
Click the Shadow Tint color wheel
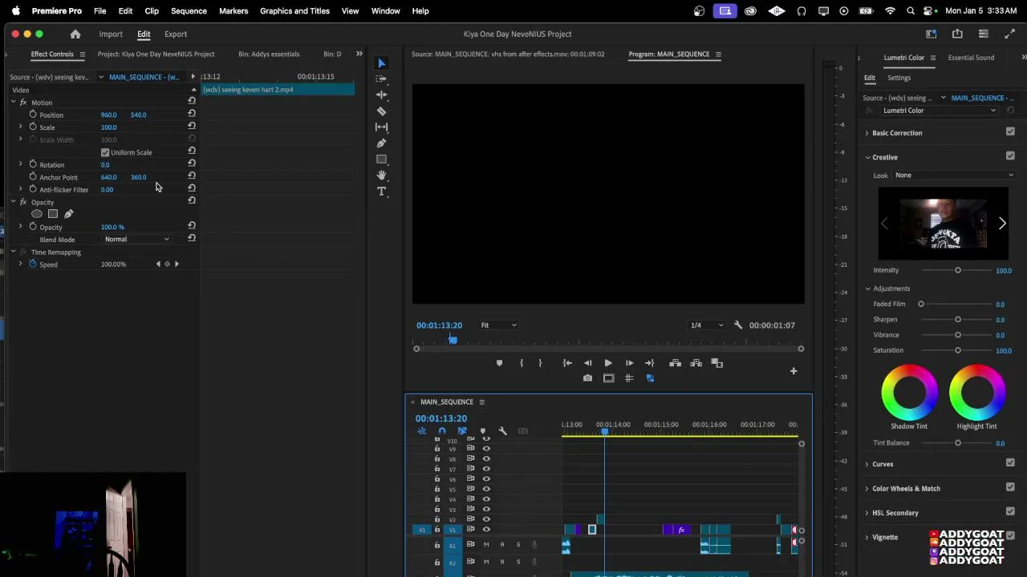(909, 392)
